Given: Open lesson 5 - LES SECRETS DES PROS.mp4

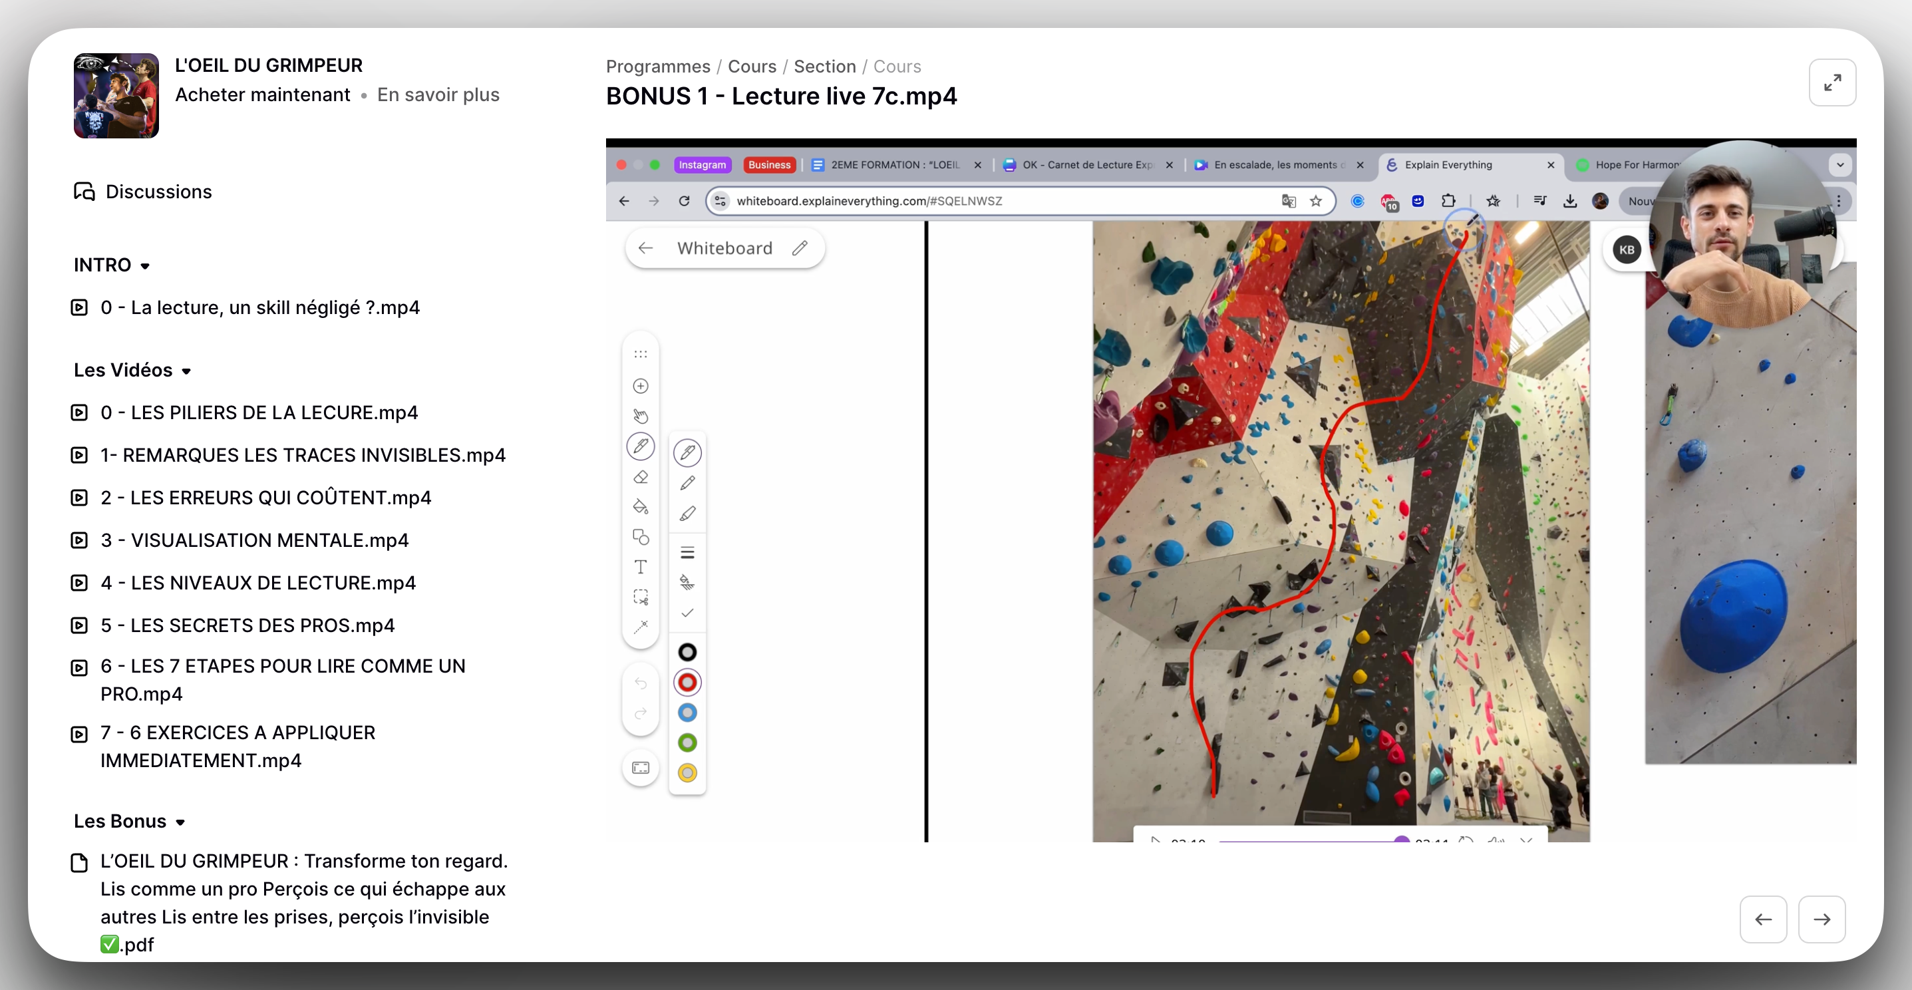Looking at the screenshot, I should (x=247, y=625).
